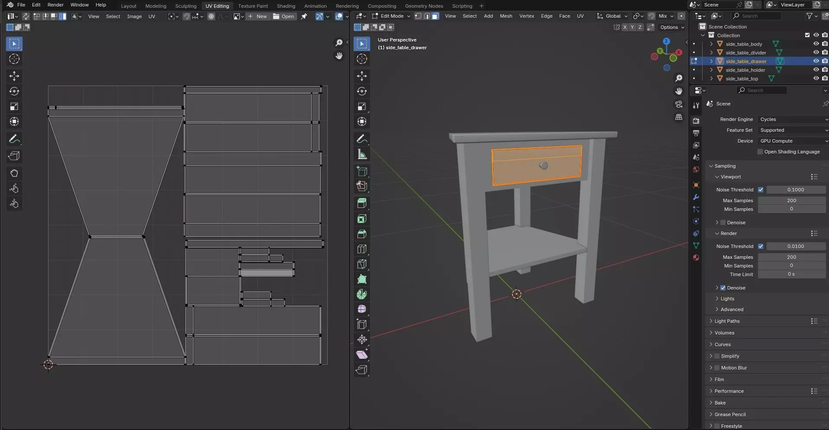Toggle visibility of side_table_holder
This screenshot has width=829, height=430.
(x=816, y=70)
